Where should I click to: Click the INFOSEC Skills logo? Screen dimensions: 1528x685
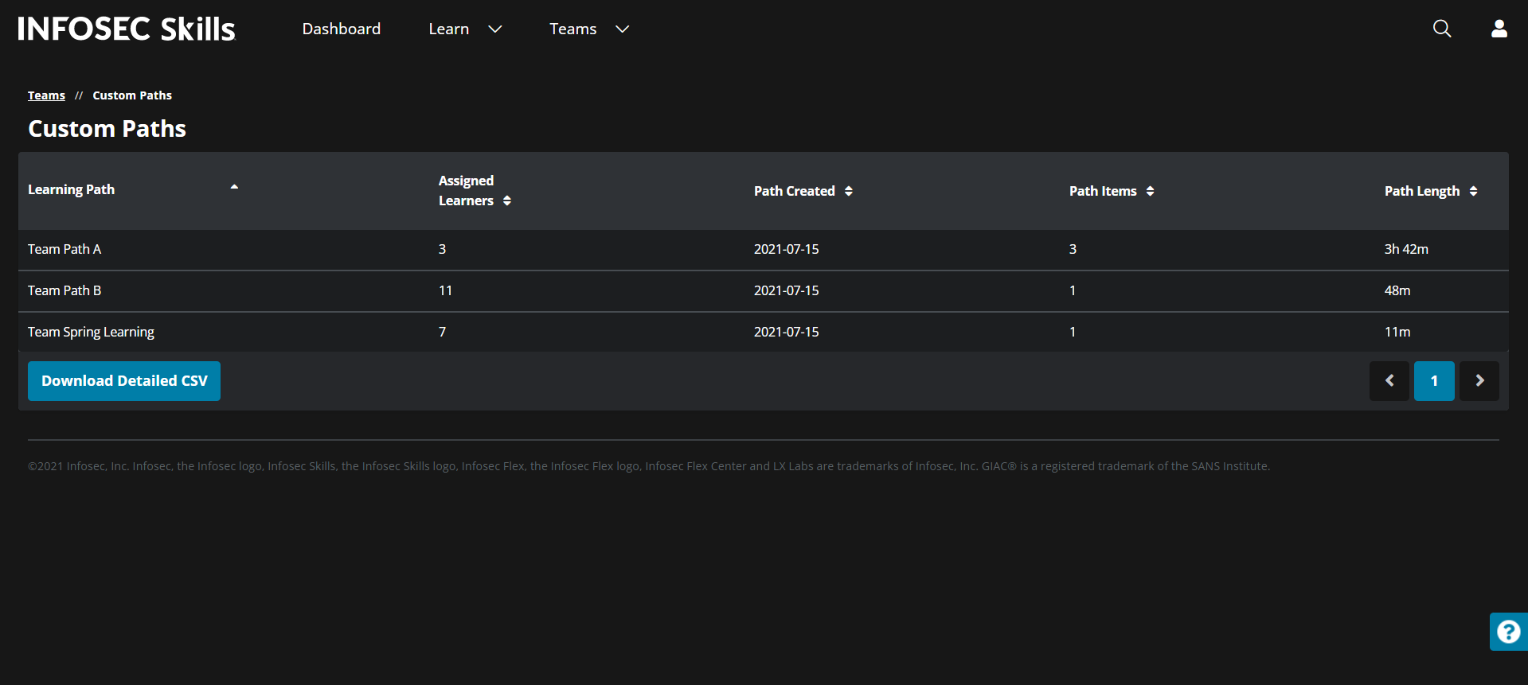(x=127, y=29)
